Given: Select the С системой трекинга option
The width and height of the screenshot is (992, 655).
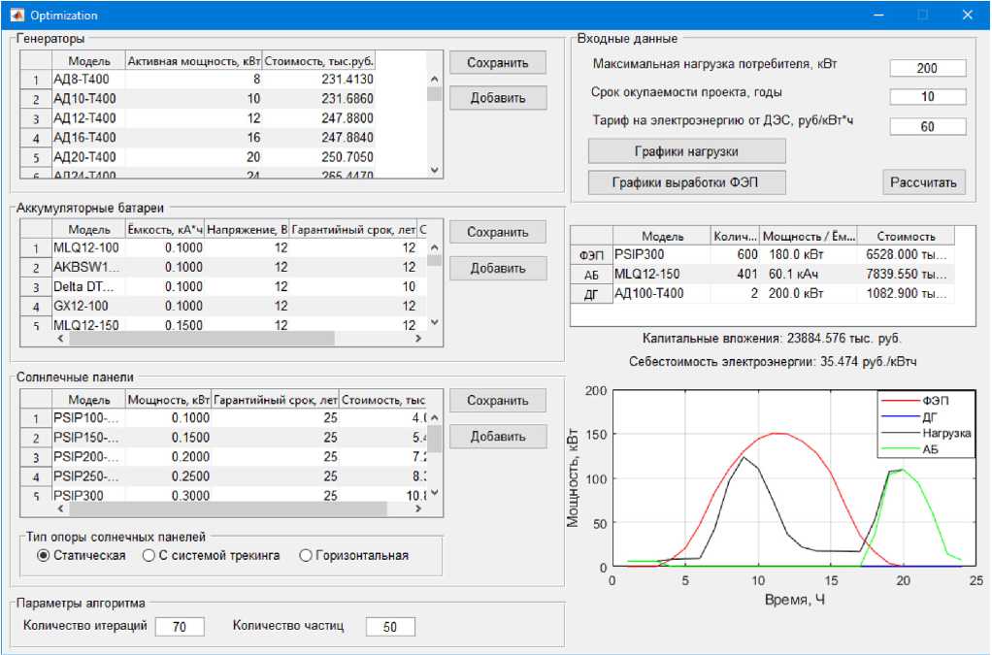Looking at the screenshot, I should [149, 556].
